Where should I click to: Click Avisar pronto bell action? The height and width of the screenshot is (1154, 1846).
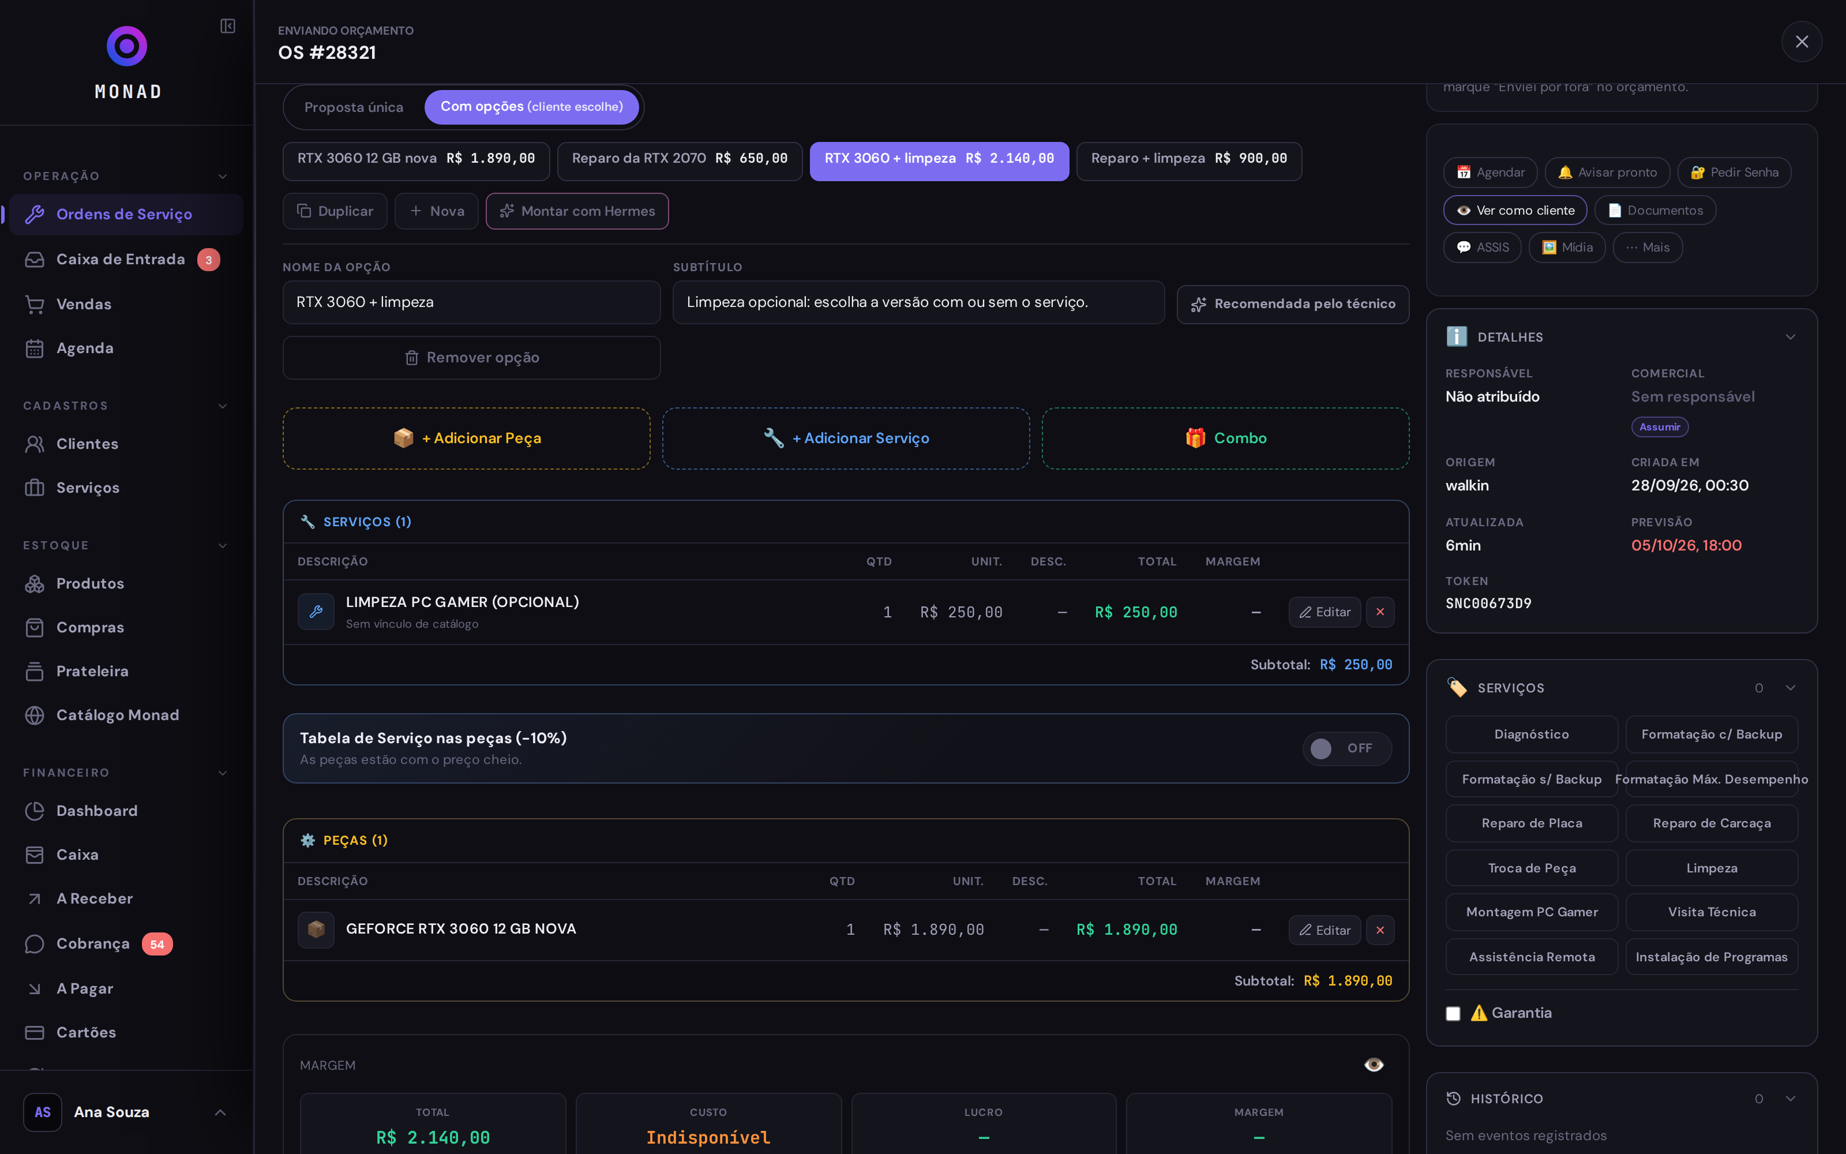point(1607,173)
